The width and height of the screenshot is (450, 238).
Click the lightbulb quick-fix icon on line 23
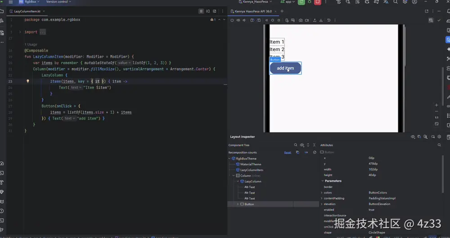pos(28,81)
